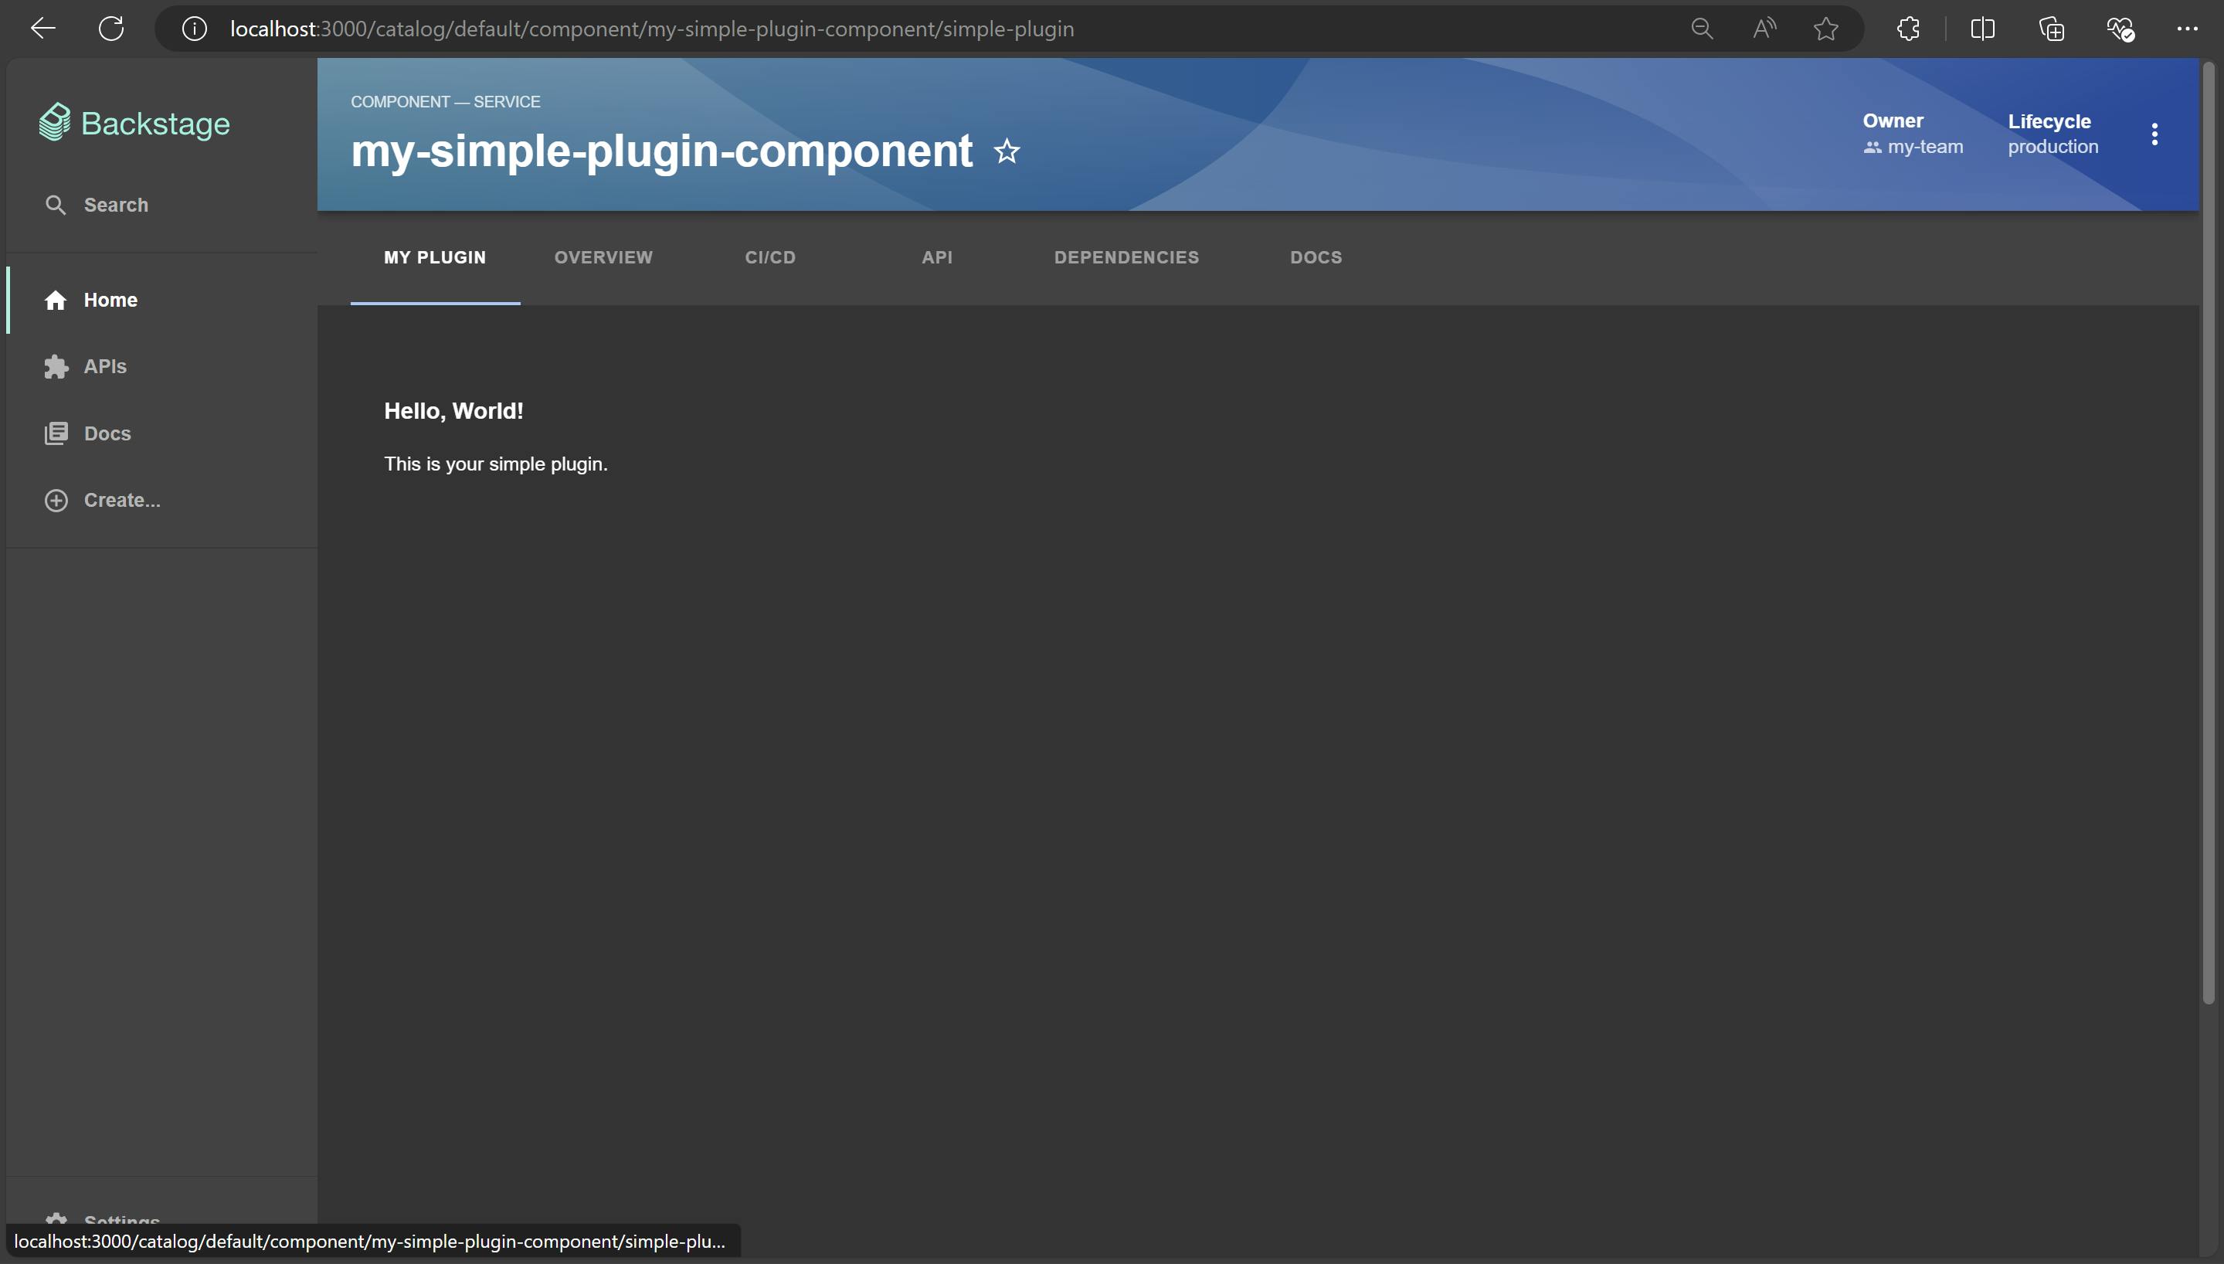
Task: Click the browser zoom-out magnifier icon
Action: (x=1702, y=29)
